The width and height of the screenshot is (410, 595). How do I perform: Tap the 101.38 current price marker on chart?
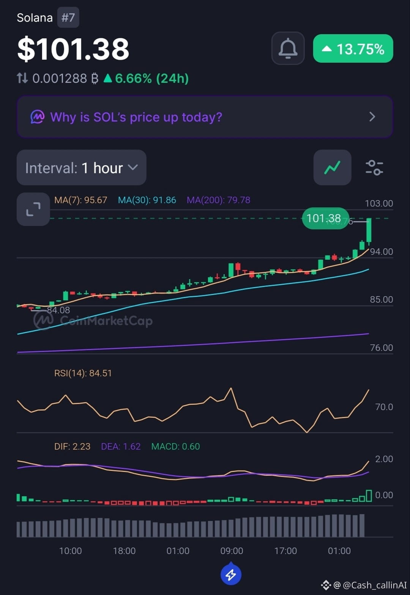pos(325,218)
